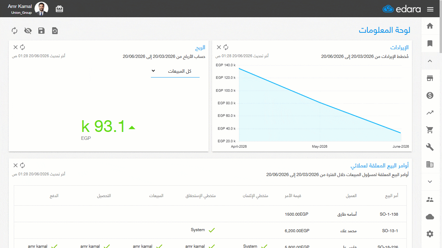
Task: Close the أوامر البيع المعلقة widget
Action: (16, 165)
